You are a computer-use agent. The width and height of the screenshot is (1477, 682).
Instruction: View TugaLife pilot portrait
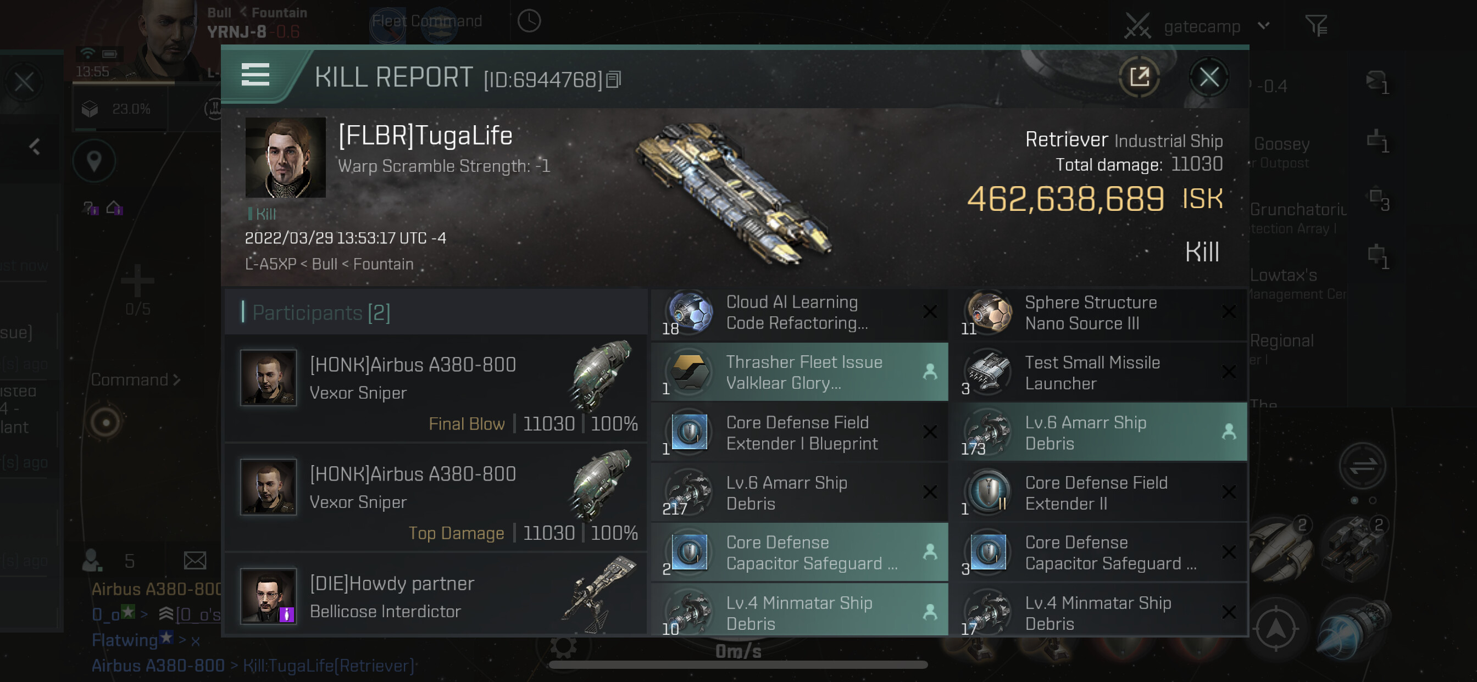tap(285, 158)
